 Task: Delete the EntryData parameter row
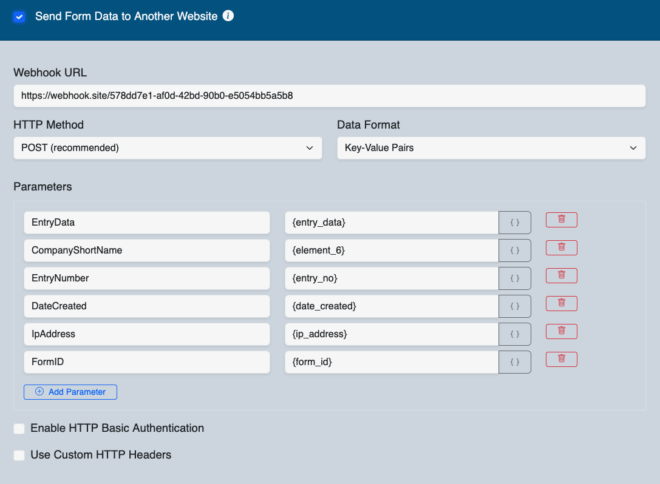[x=561, y=220]
